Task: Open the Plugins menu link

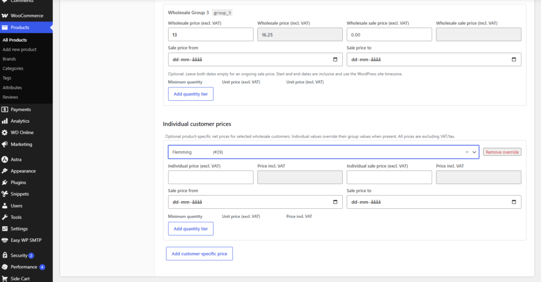Action: (18, 182)
